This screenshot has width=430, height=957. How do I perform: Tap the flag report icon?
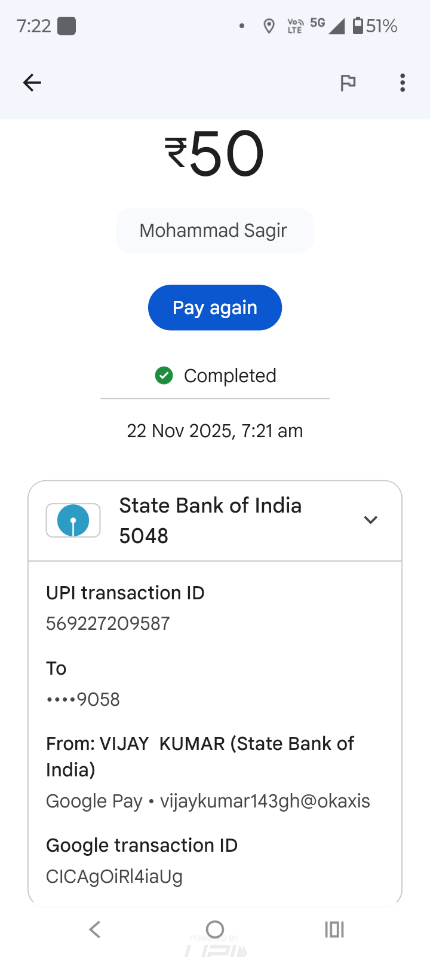[348, 83]
